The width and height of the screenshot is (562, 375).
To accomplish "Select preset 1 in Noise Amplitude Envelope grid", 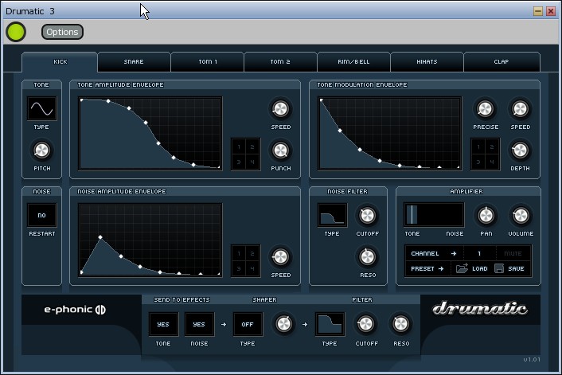I will point(239,253).
